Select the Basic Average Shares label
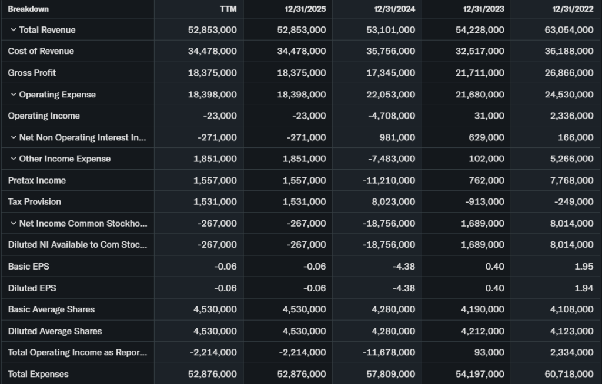 51,309
